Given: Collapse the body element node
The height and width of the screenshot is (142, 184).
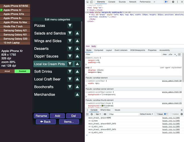Looking at the screenshot, I should tap(88, 12).
